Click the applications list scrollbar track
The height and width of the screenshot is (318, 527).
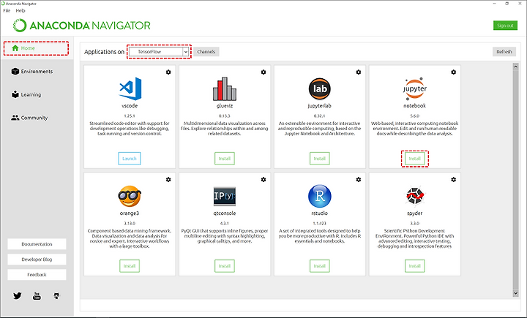coord(515,180)
